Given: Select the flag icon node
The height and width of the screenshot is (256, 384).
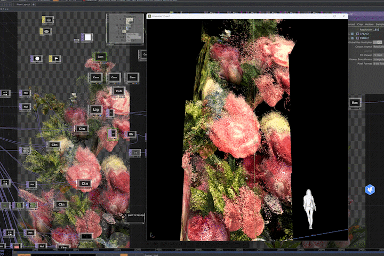Looking at the screenshot, I should [x=55, y=59].
